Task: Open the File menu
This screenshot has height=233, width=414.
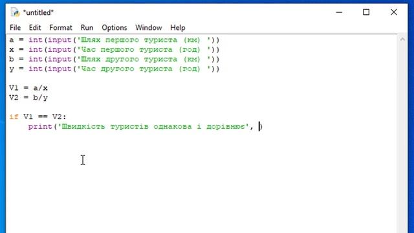Action: (x=15, y=28)
